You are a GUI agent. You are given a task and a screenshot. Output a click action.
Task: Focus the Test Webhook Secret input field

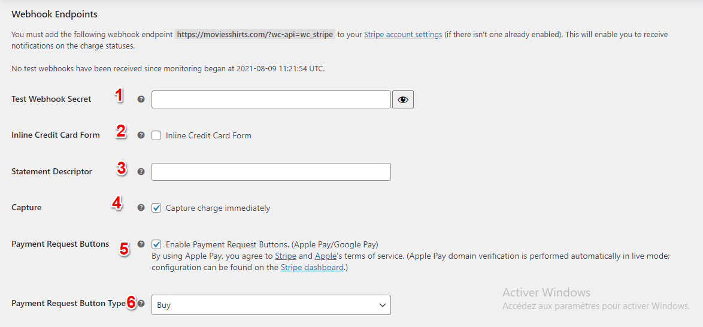coord(271,99)
